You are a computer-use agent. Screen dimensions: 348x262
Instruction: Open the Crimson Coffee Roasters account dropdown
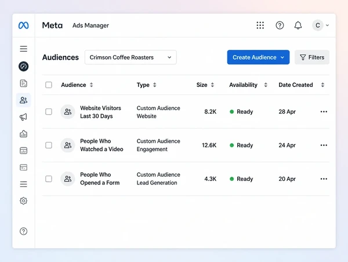[130, 57]
